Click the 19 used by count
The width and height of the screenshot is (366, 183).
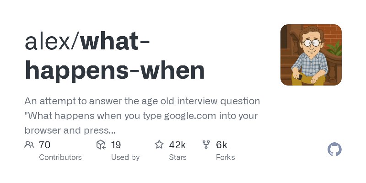[x=116, y=145]
